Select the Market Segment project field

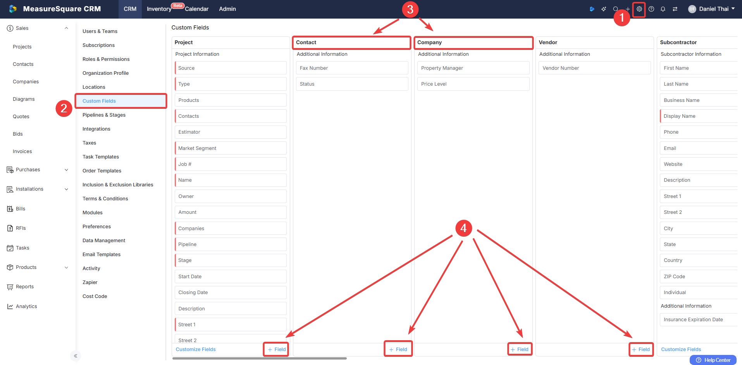tap(231, 148)
